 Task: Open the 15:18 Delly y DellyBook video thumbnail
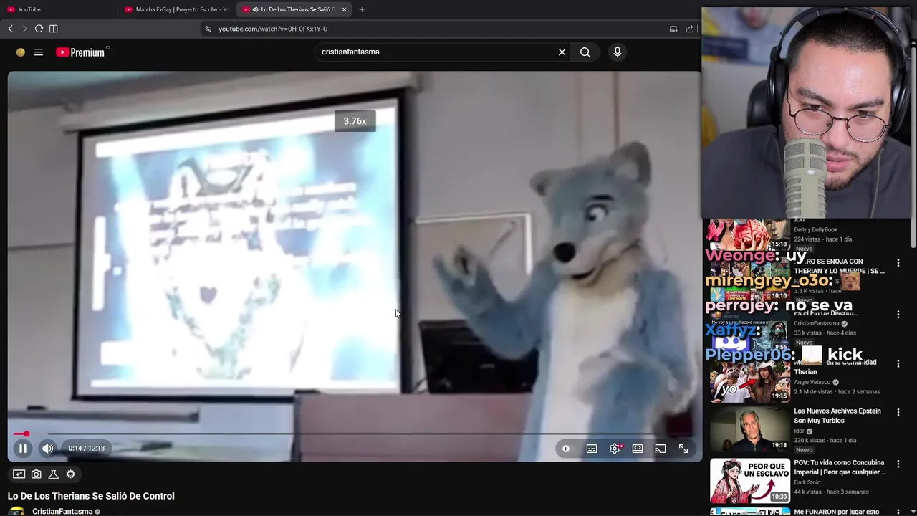(749, 234)
